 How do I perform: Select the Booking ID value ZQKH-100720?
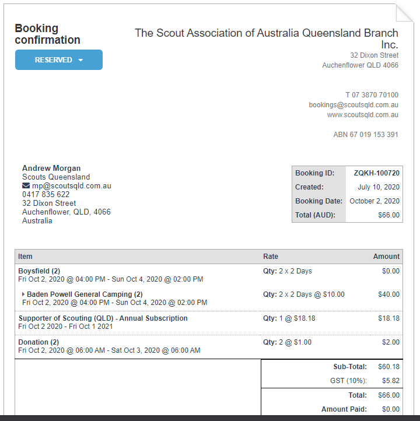pyautogui.click(x=376, y=173)
